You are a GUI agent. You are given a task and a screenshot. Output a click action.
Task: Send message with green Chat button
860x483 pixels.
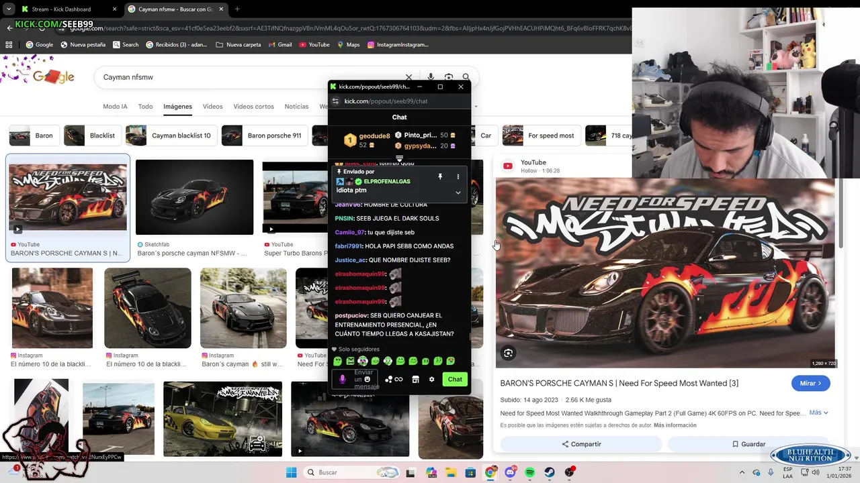tap(455, 379)
